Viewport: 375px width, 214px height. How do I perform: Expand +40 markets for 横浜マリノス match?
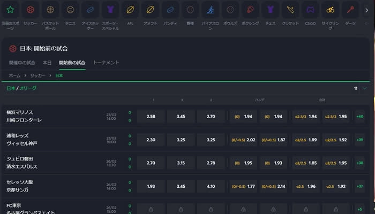[359, 116]
